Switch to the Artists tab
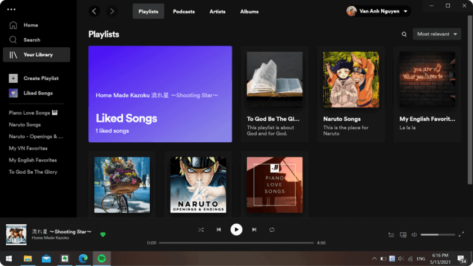The height and width of the screenshot is (266, 473). coord(217,11)
